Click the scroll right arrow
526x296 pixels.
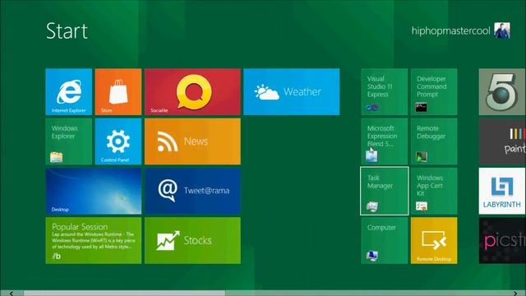[x=515, y=294]
